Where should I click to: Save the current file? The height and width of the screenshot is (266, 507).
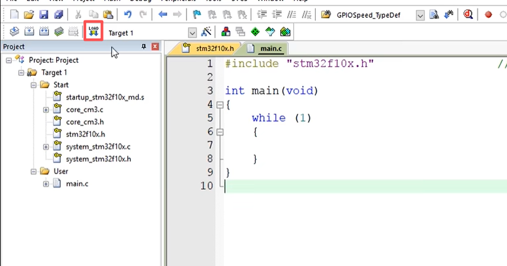[x=44, y=15]
